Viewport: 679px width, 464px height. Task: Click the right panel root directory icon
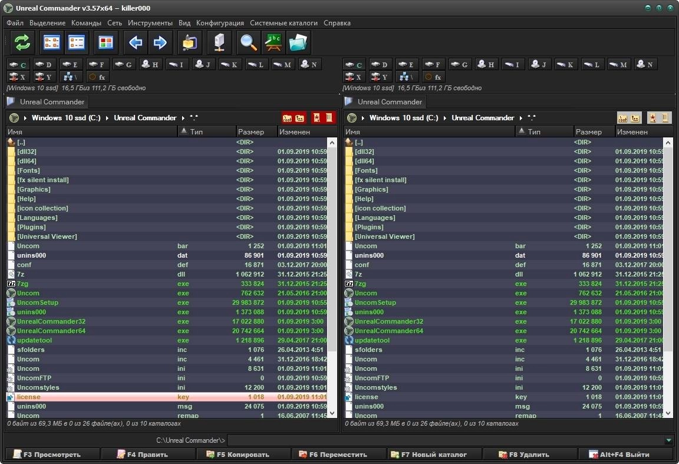(622, 118)
